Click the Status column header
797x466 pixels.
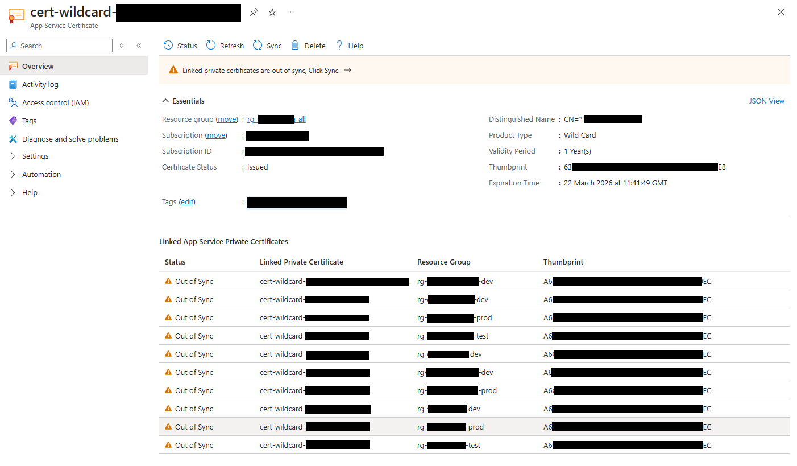(x=175, y=262)
